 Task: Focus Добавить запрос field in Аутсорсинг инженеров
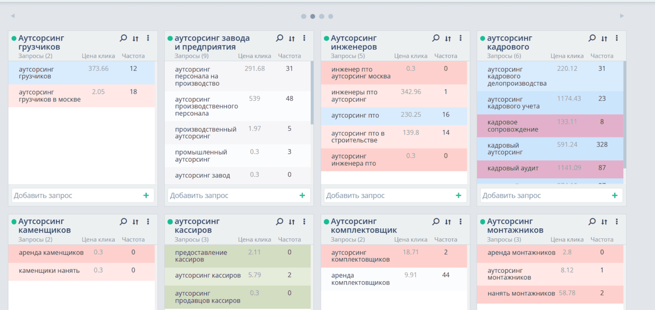coord(395,196)
